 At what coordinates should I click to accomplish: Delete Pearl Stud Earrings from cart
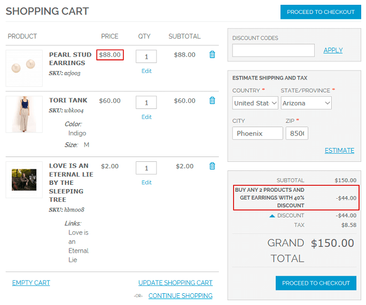pyautogui.click(x=212, y=54)
